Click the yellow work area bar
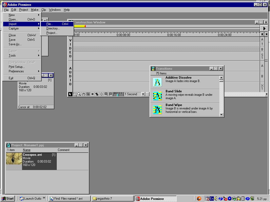This screenshot has width=270, height=202. tap(79, 26)
